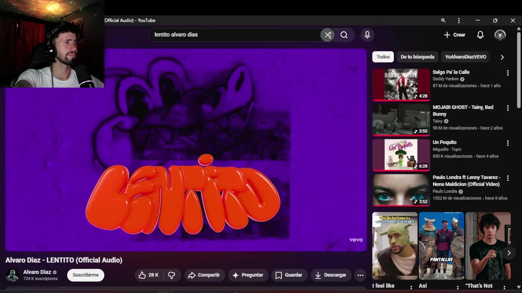Click the Compartir share button
This screenshot has height=293, width=522.
[x=204, y=275]
